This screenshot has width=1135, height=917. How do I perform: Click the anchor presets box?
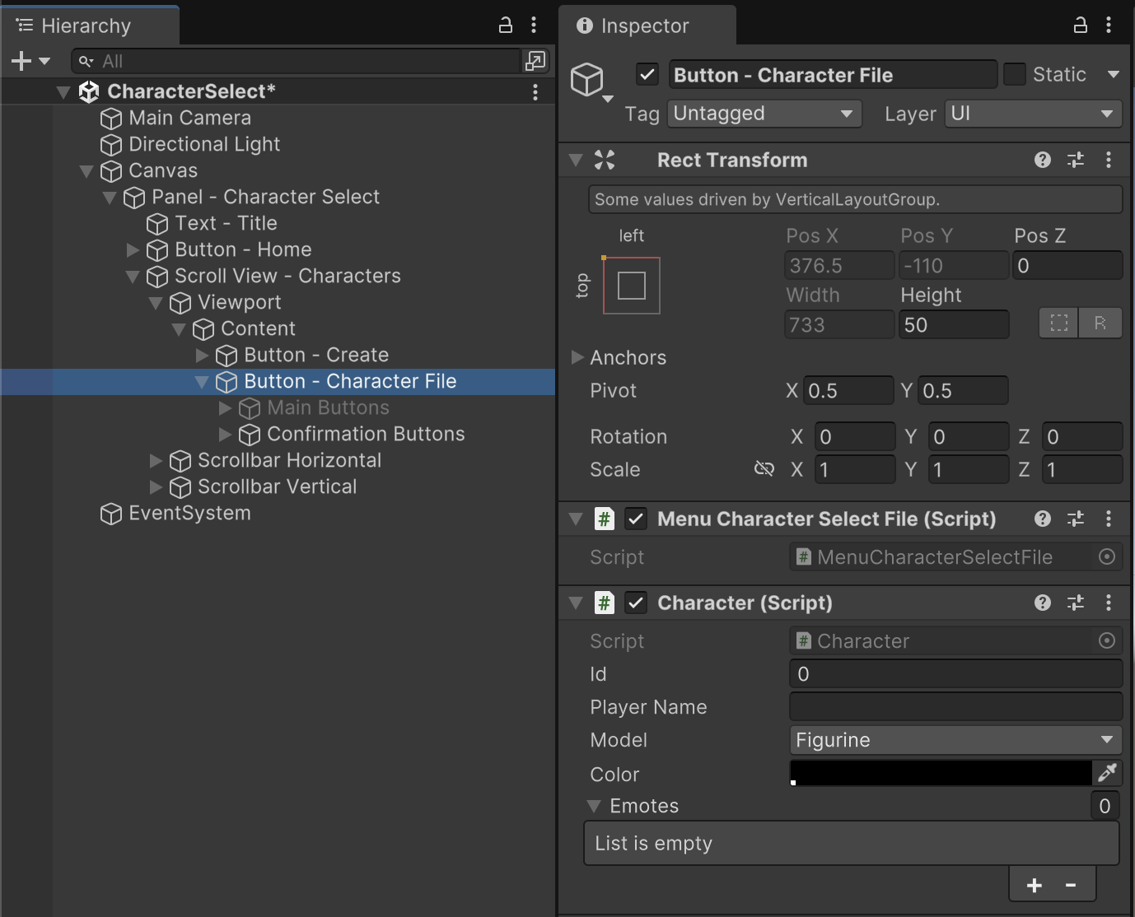tap(631, 286)
